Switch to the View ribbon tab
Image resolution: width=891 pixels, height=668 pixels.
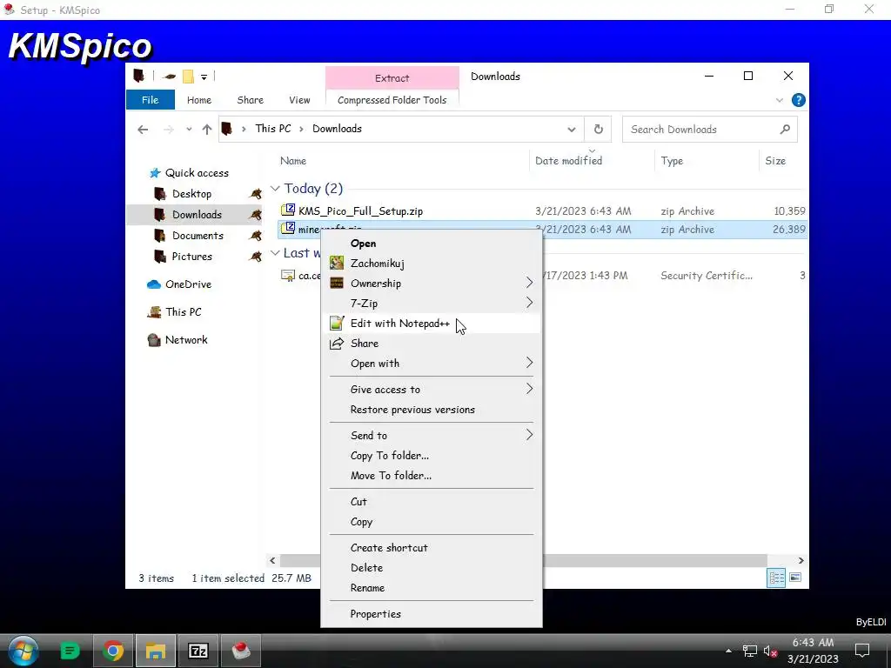coord(299,100)
